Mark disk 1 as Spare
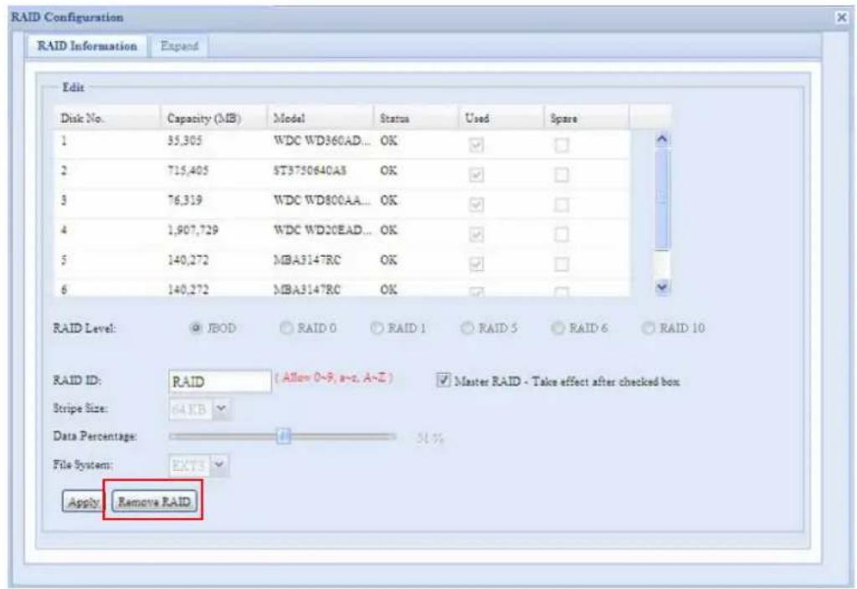Image resolution: width=857 pixels, height=589 pixels. tap(562, 145)
